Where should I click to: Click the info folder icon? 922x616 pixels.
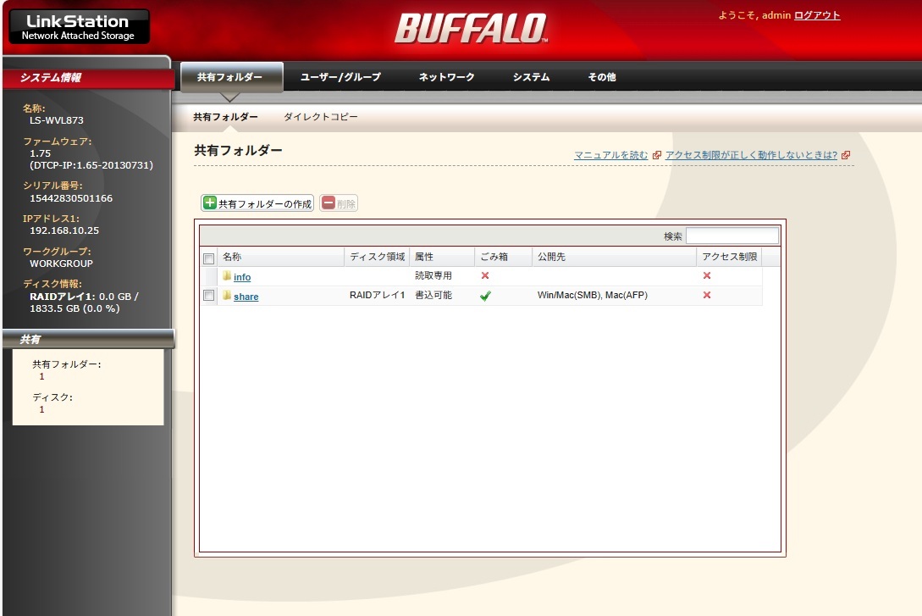tap(227, 275)
